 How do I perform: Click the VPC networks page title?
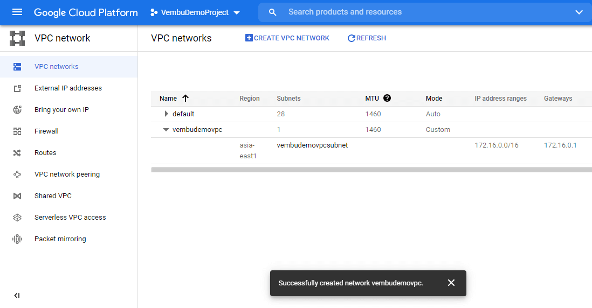(x=181, y=38)
